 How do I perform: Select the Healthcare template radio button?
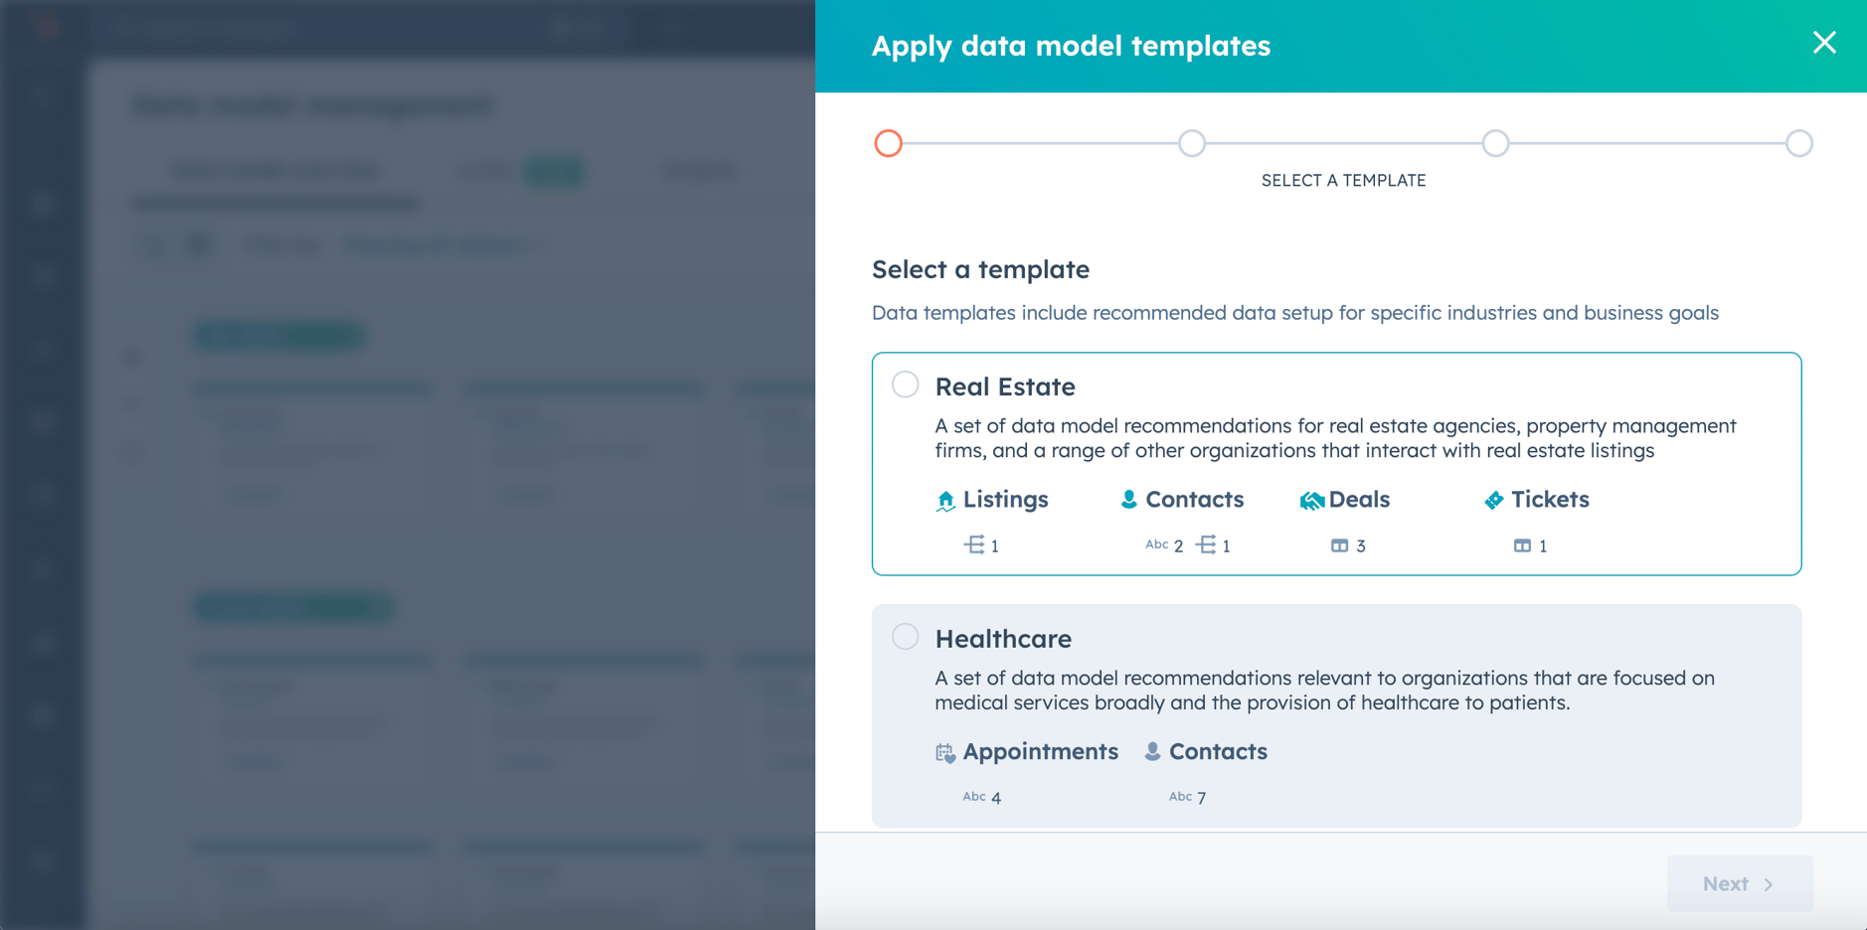905,636
